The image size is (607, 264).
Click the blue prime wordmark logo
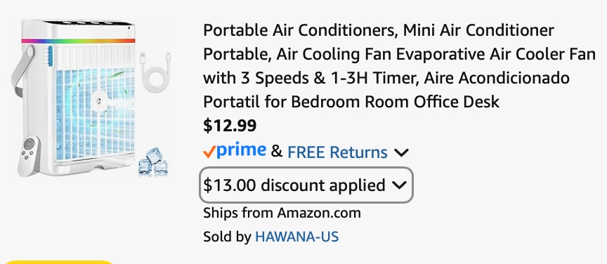coord(241,150)
